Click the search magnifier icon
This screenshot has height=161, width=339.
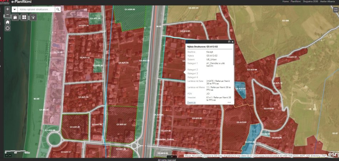pyautogui.click(x=58, y=10)
